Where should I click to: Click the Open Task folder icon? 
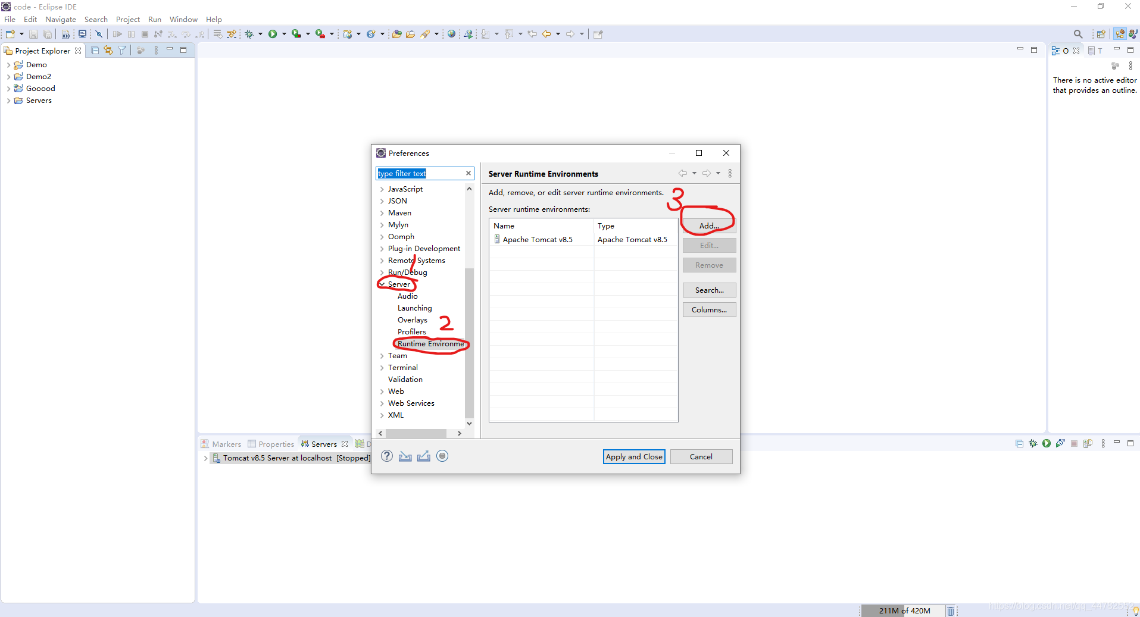click(x=410, y=34)
